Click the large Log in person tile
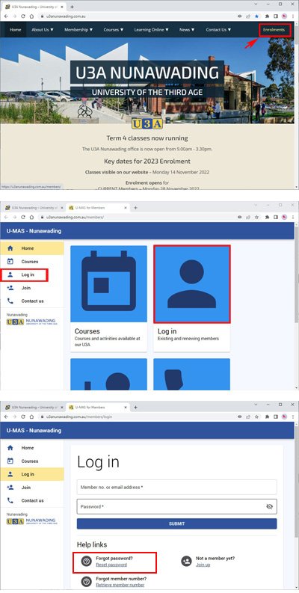The height and width of the screenshot is (593, 299). click(191, 284)
